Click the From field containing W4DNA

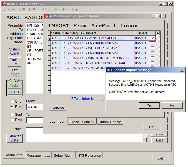[x=34, y=107]
